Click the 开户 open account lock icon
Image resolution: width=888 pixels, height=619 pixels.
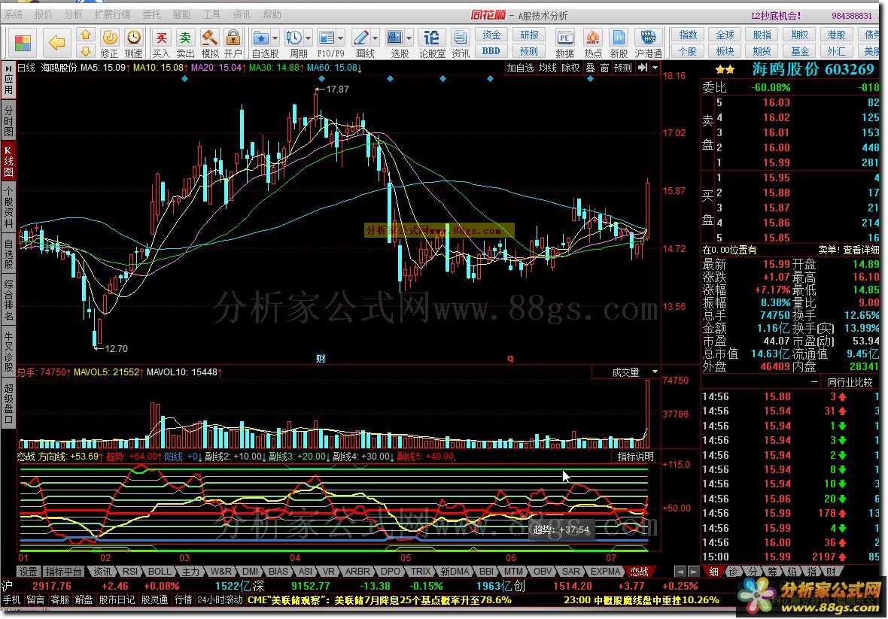click(x=233, y=44)
